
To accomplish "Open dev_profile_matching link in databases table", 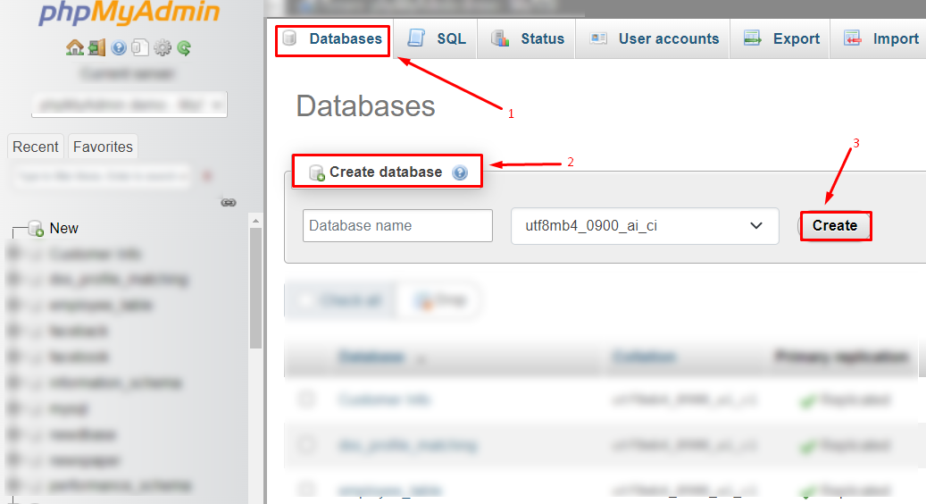I will 407,445.
